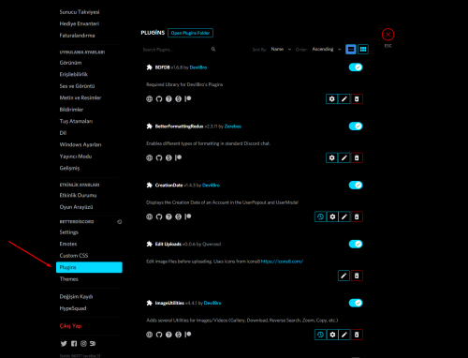Open BDFDB donate dollar icon
The image size is (468, 358).
[x=178, y=99]
